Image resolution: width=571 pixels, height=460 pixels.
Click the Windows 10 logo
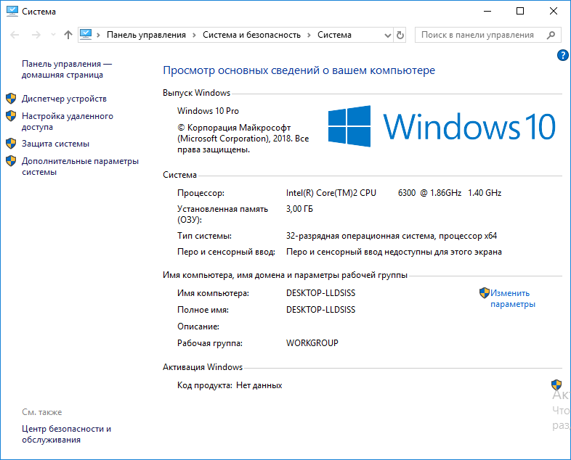point(442,126)
